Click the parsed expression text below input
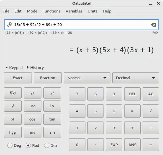This screenshot has width=163, height=155. click(39, 33)
